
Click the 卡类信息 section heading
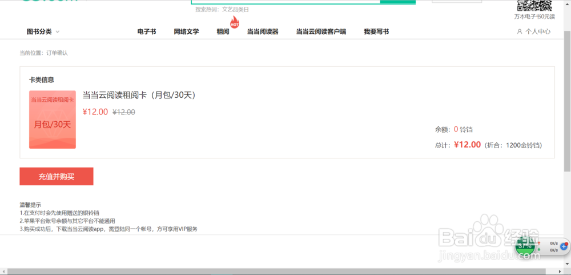coord(42,80)
